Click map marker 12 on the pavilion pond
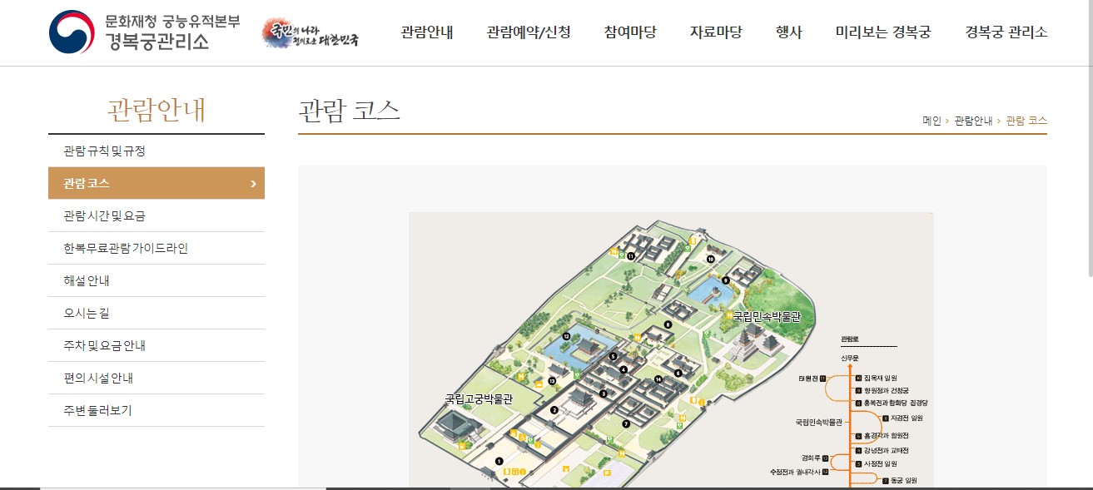This screenshot has height=490, width=1093. click(566, 336)
